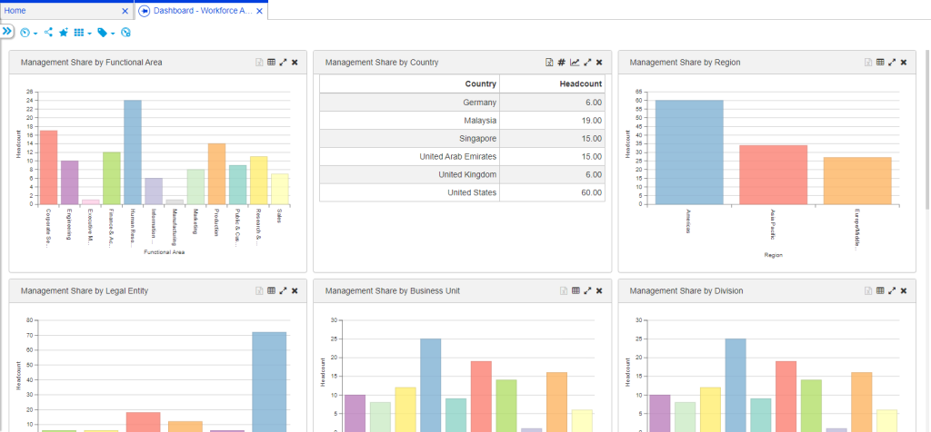
Task: Click the blue Americas bar in Region chart
Action: (689, 152)
